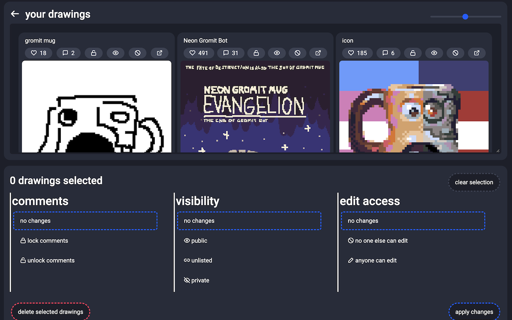The height and width of the screenshot is (320, 512).
Task: Open icon drawing in new tab
Action: [x=477, y=53]
